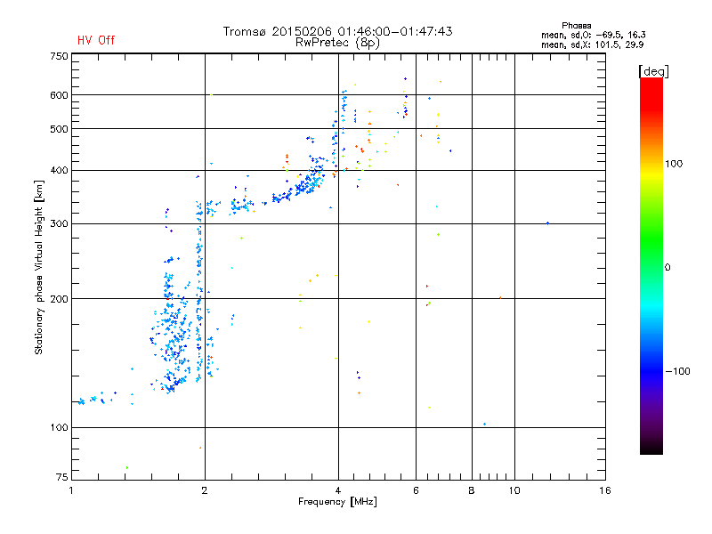Click the 600 y-axis tick label

pyautogui.click(x=59, y=95)
